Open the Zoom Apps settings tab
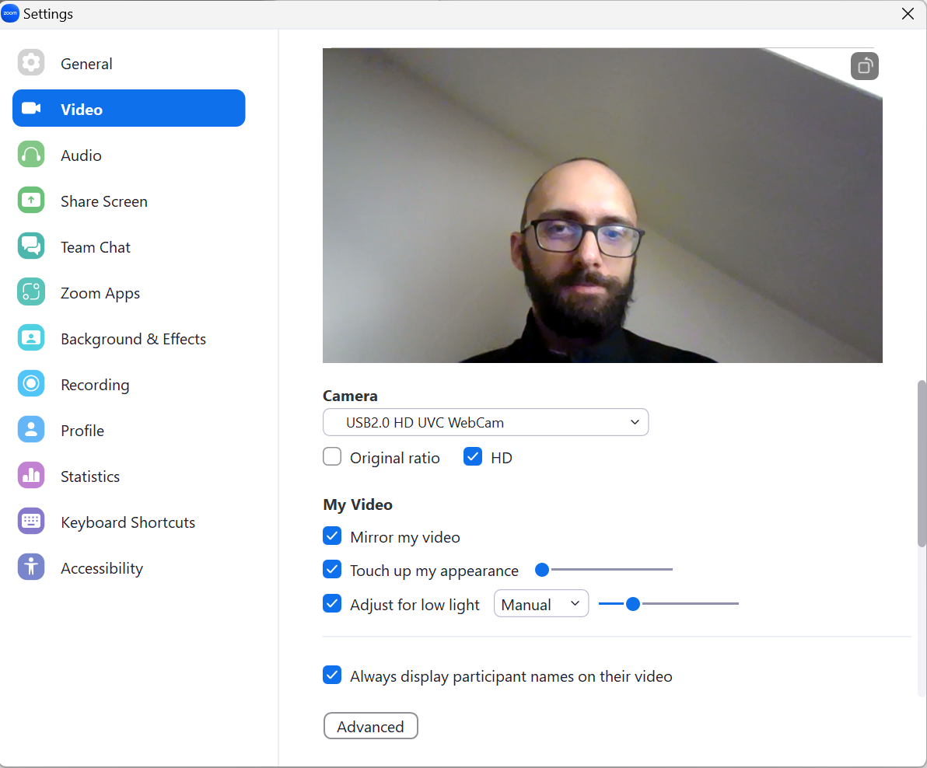927x768 pixels. (129, 292)
